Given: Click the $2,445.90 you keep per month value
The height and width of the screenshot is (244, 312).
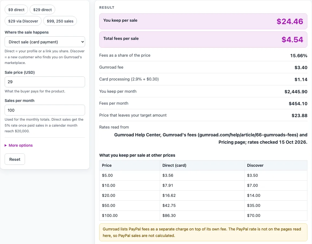Looking at the screenshot, I should tap(296, 92).
